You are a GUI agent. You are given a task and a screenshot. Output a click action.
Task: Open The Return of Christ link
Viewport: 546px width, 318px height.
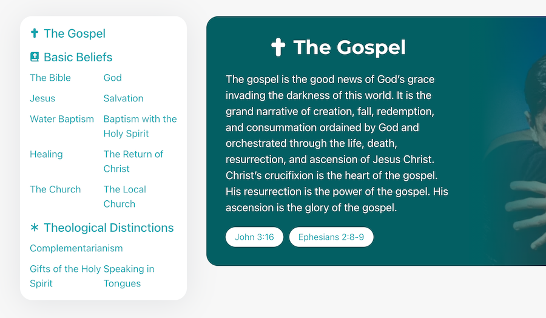(x=133, y=161)
